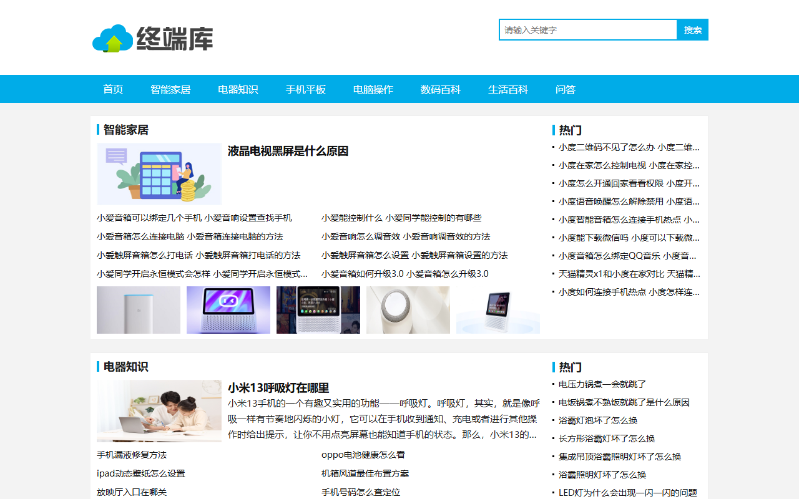This screenshot has width=799, height=499.
Task: Open link oppo电池健康怎么看
Action: click(x=363, y=455)
